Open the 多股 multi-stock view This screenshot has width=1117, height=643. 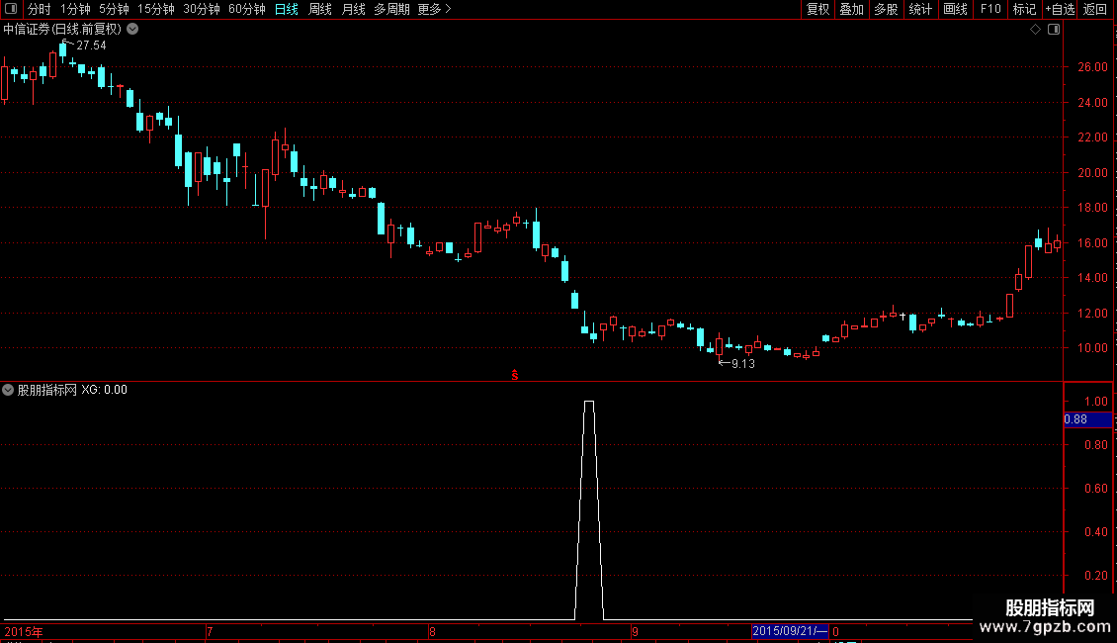(886, 9)
